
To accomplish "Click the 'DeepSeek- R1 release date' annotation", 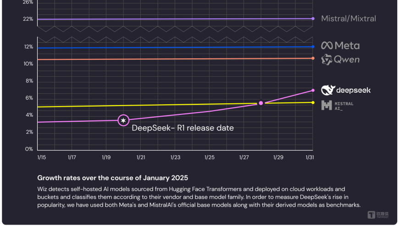I will click(x=183, y=128).
